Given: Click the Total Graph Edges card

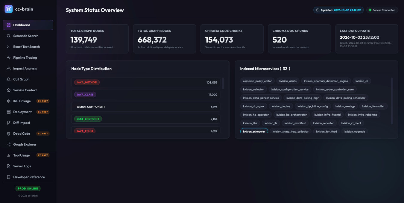Looking at the screenshot, I should pyautogui.click(x=165, y=39).
